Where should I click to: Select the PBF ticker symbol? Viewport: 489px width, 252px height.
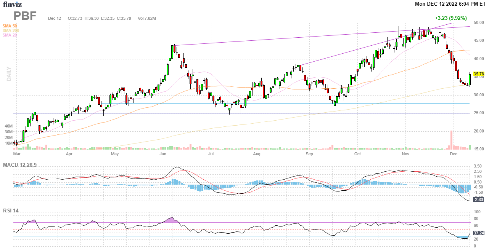coord(26,16)
